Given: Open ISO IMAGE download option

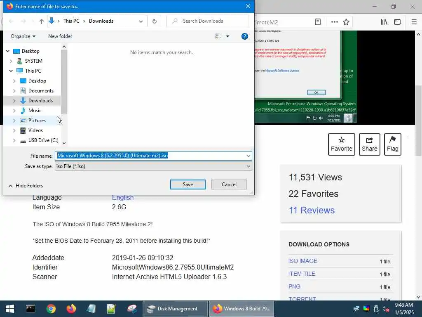Looking at the screenshot, I should coord(303,261).
